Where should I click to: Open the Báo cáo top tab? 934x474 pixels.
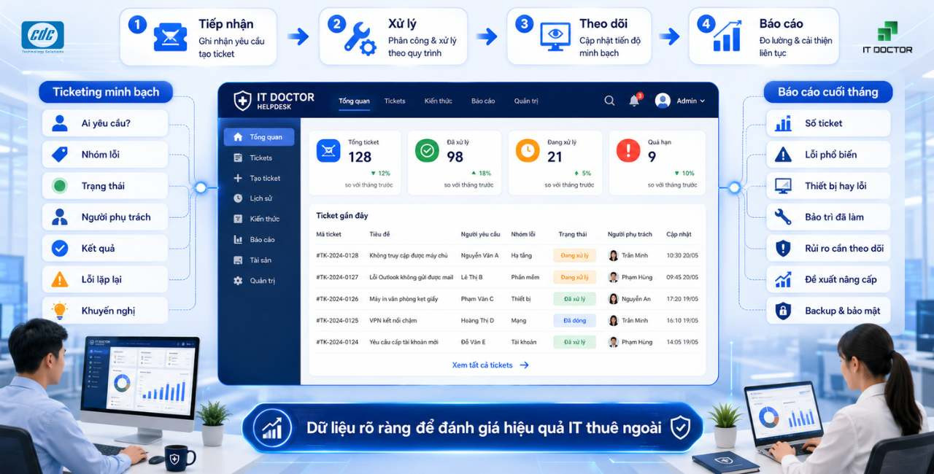[x=483, y=101]
